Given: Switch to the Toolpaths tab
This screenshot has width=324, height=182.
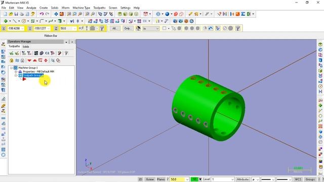Looking at the screenshot, I should pyautogui.click(x=14, y=47).
